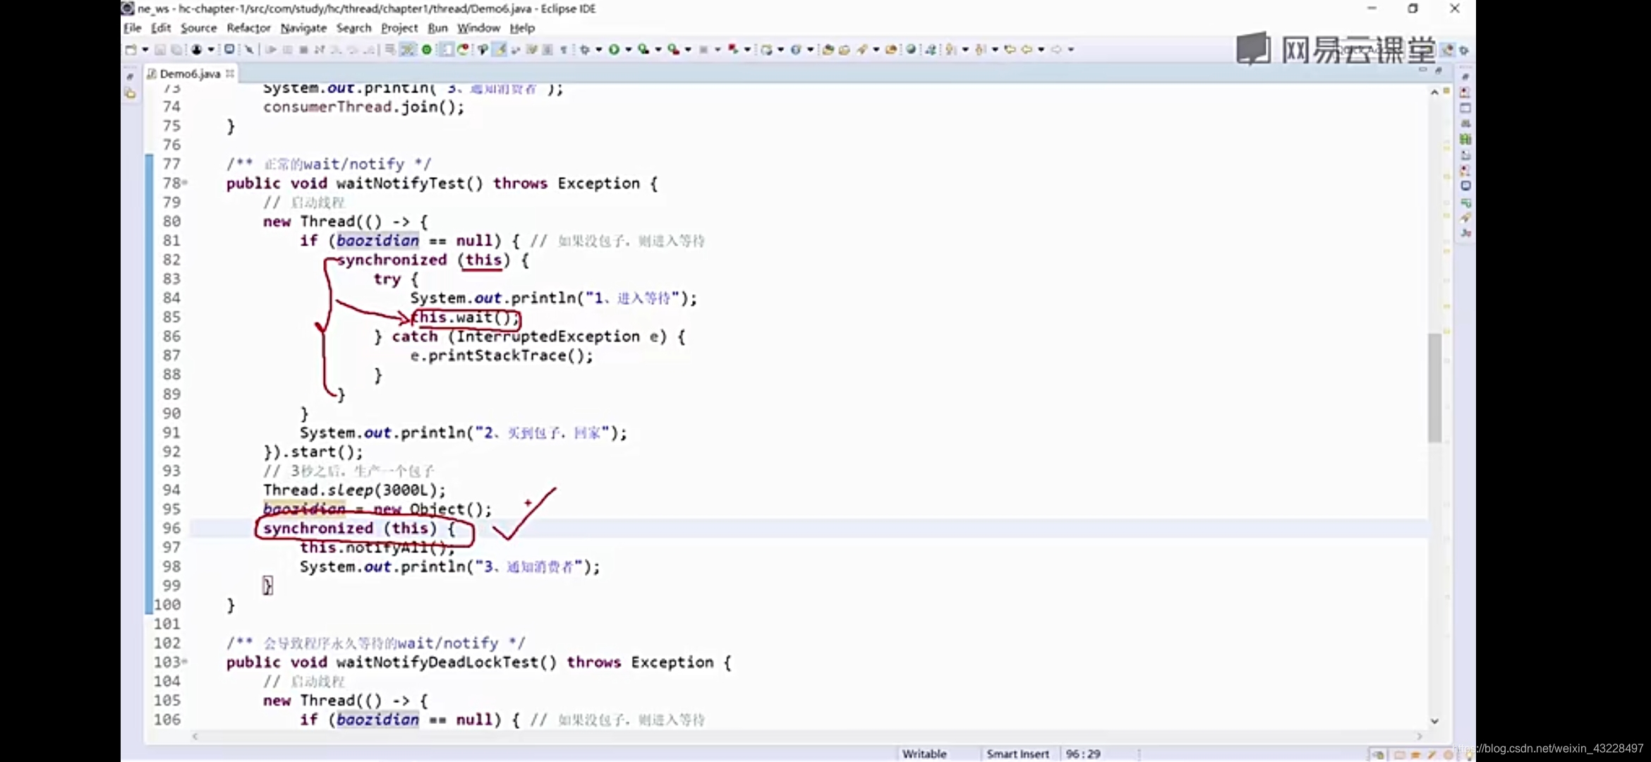Open Demo6.java editor tab

coord(188,73)
